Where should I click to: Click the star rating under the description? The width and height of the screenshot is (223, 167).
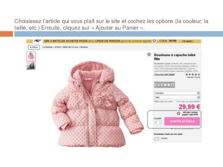click(x=193, y=75)
